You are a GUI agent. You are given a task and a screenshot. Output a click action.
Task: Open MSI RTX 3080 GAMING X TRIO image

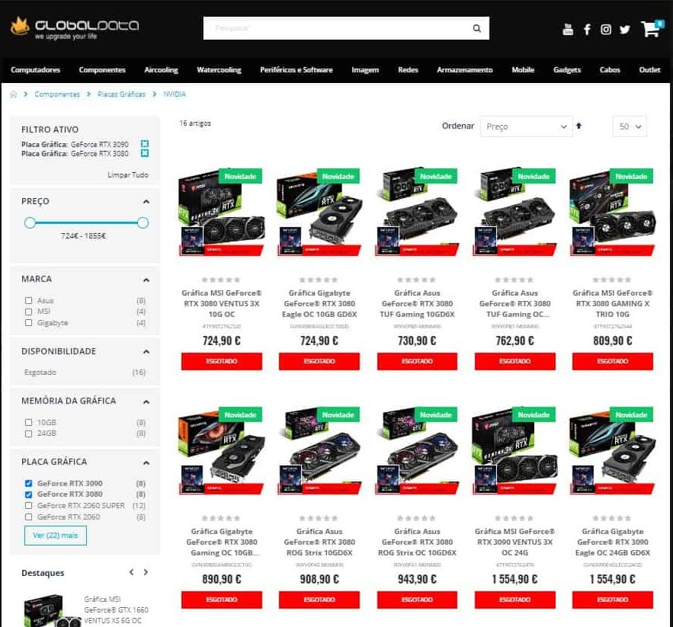tap(613, 213)
